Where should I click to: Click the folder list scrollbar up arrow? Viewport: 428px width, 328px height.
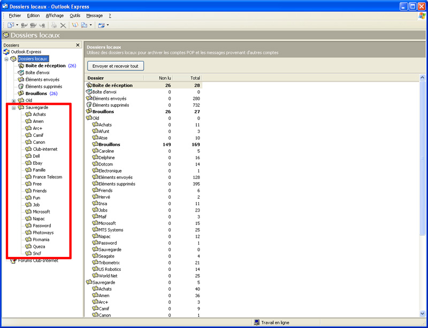422,78
